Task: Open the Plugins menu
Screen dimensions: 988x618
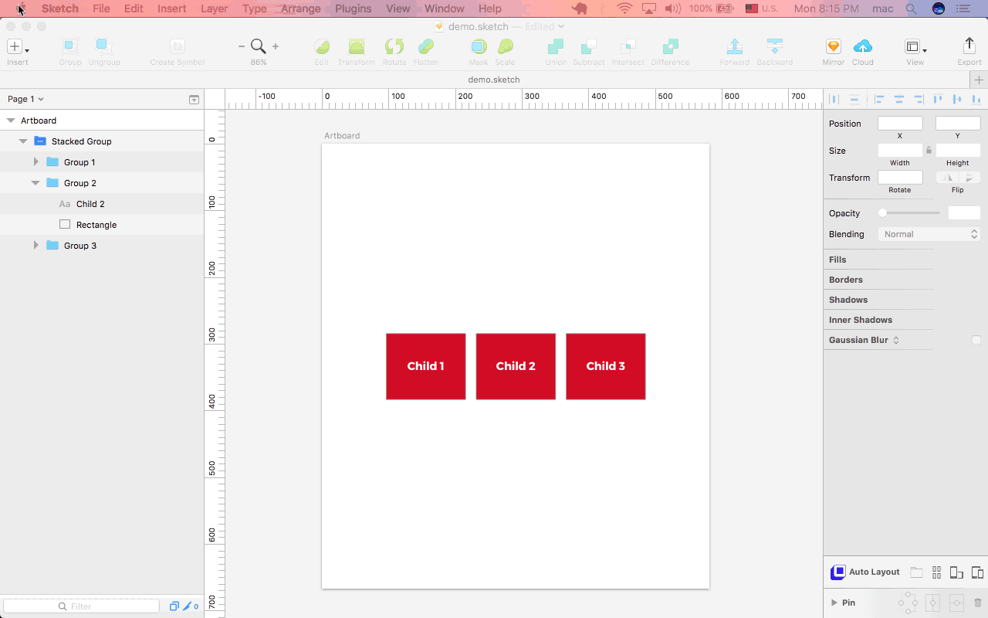Action: (353, 8)
